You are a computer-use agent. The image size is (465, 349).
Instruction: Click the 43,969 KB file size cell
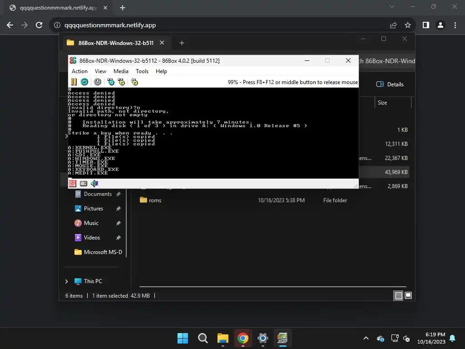click(x=396, y=172)
